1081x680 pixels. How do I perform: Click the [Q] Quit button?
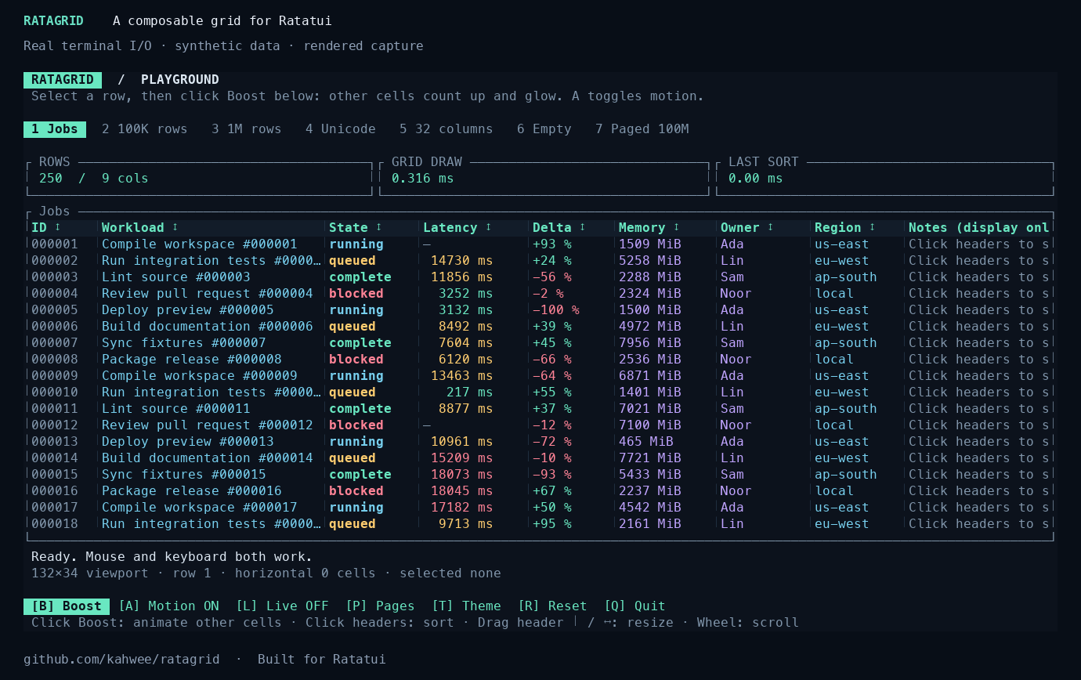(x=634, y=606)
